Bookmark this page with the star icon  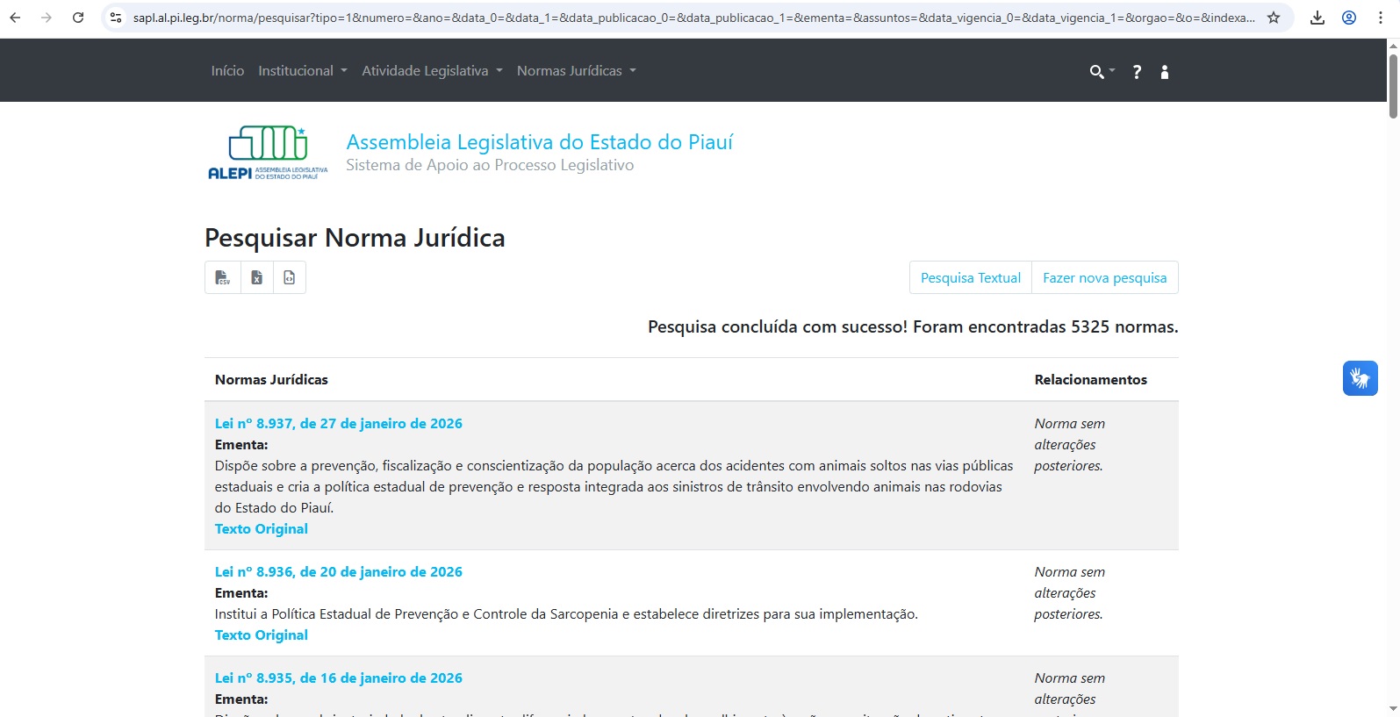tap(1274, 18)
